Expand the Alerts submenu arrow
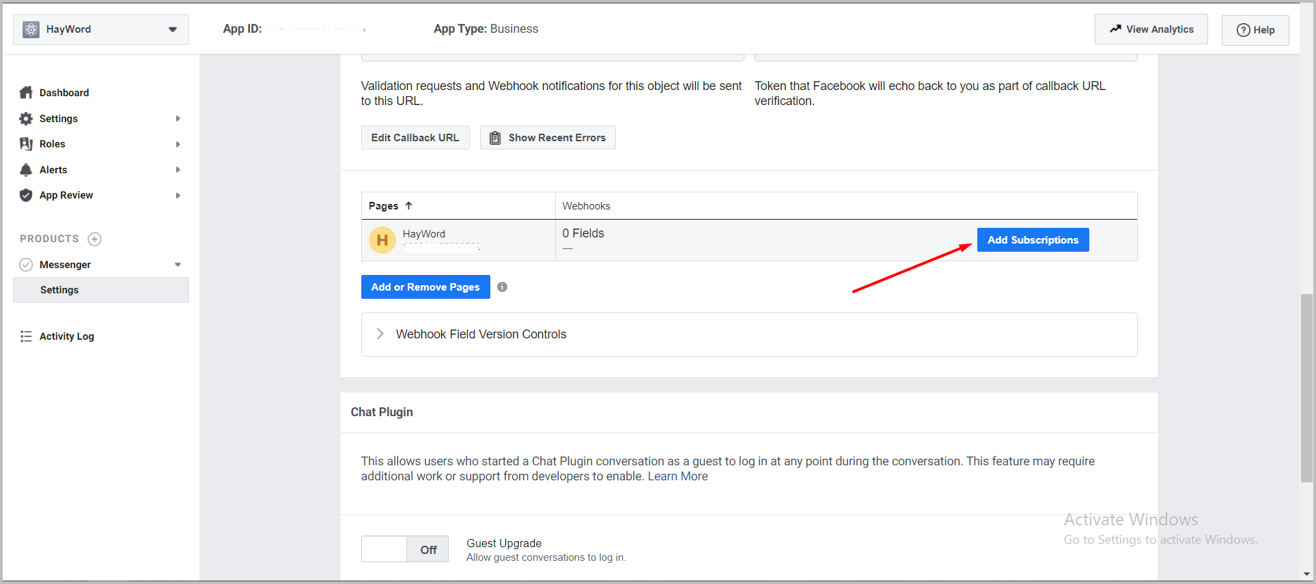Image resolution: width=1316 pixels, height=584 pixels. 178,170
